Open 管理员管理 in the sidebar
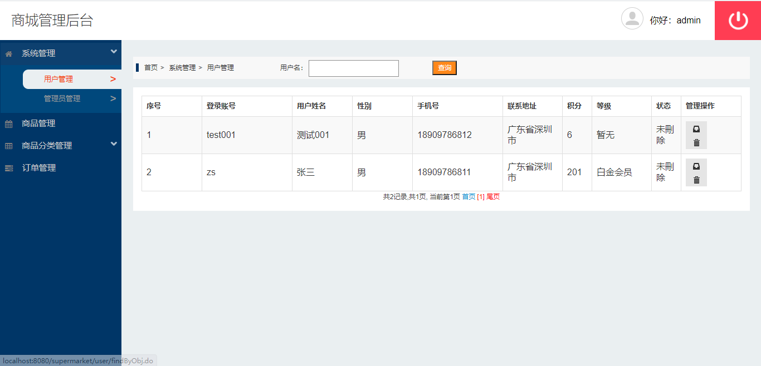Viewport: 761px width, 366px height. (x=72, y=98)
